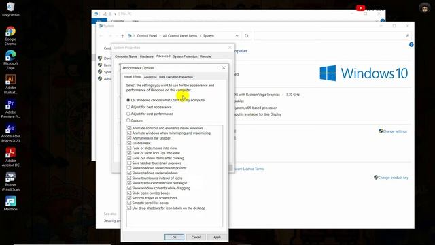The height and width of the screenshot is (245, 435).
Task: Open Adobe Premiere Pro desktop icon
Action: (x=11, y=109)
